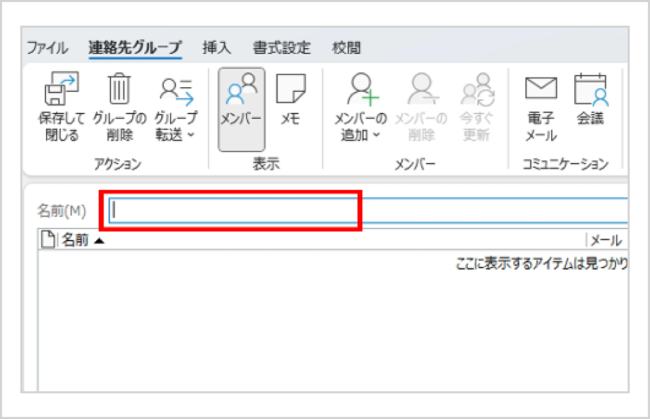
Task: Click the 会議 calendar icon
Action: (x=591, y=89)
